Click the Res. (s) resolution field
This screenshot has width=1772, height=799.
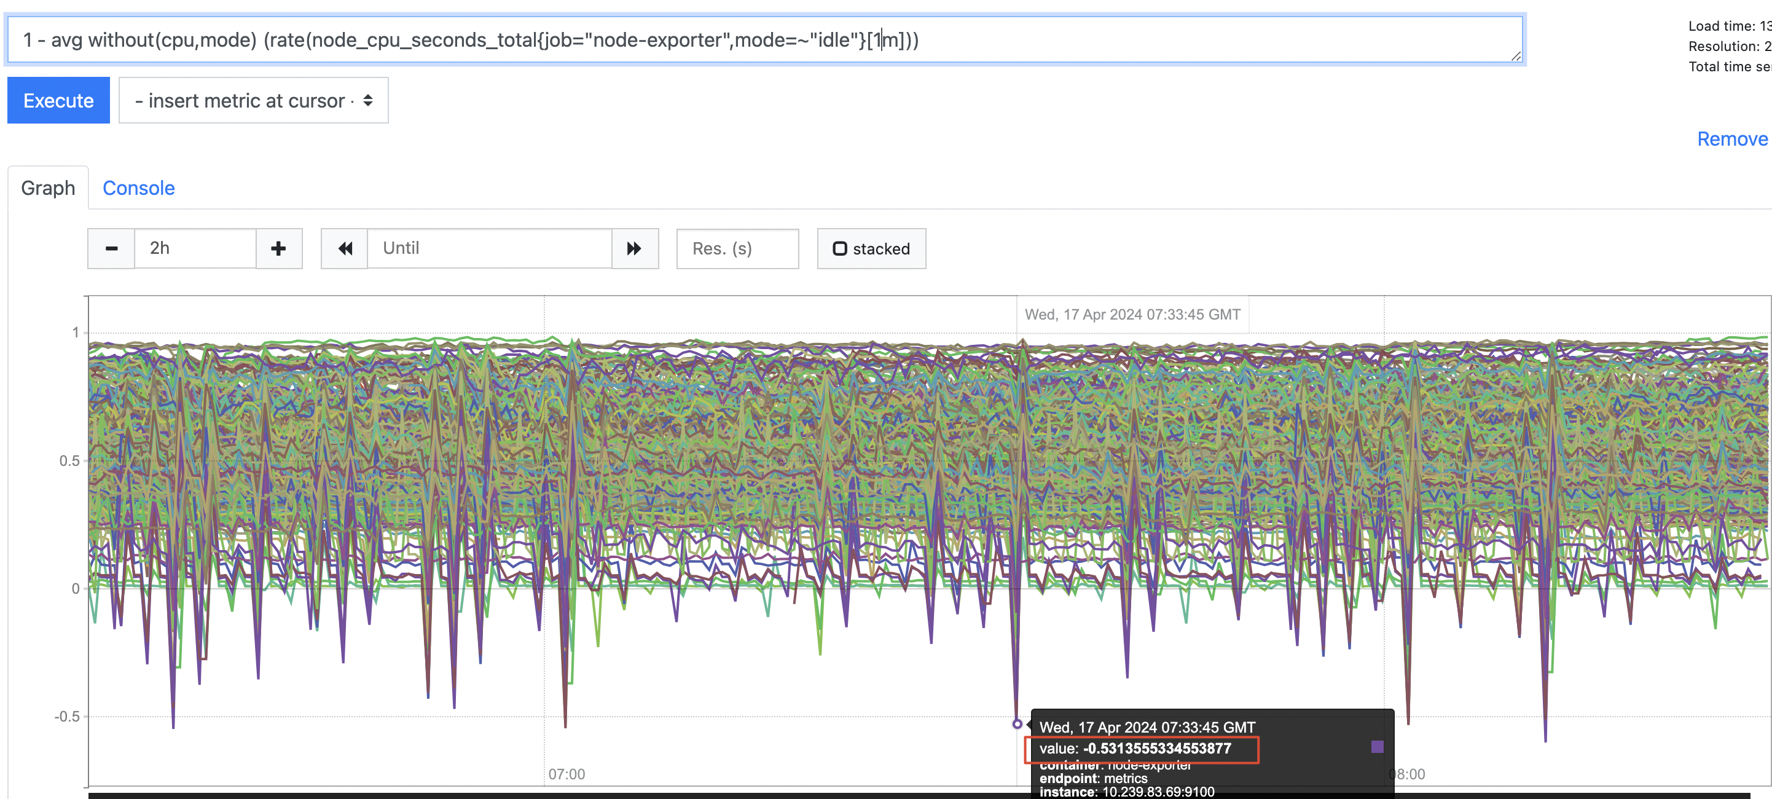pyautogui.click(x=737, y=248)
